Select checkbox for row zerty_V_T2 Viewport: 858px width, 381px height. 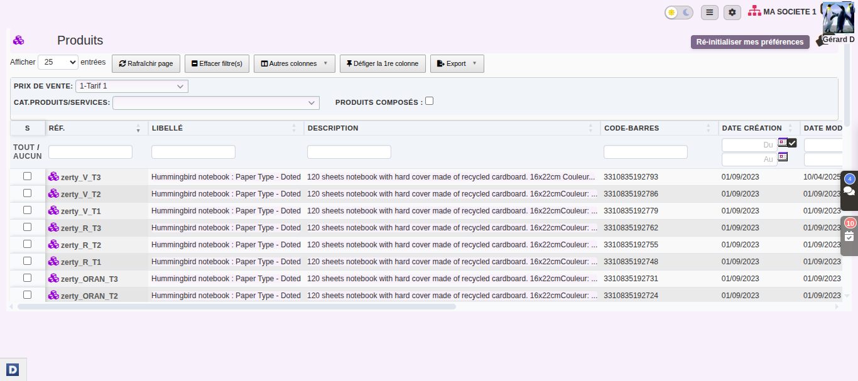[x=28, y=193]
